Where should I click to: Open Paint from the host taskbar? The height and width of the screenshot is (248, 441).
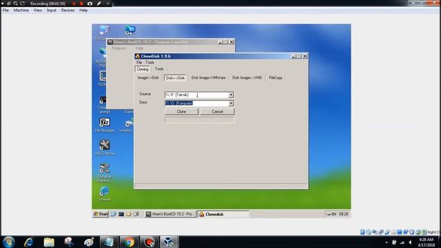point(89,242)
